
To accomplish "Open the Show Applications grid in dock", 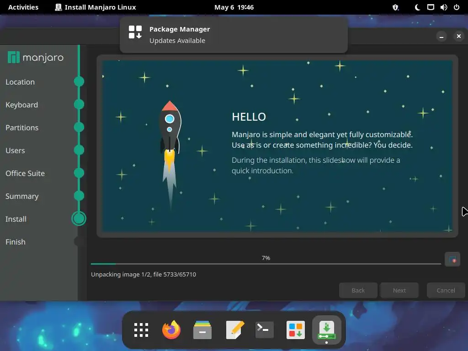I will tap(141, 330).
